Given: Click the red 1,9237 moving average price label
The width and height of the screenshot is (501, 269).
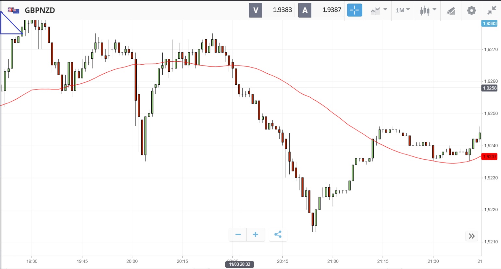Looking at the screenshot, I should (x=489, y=157).
